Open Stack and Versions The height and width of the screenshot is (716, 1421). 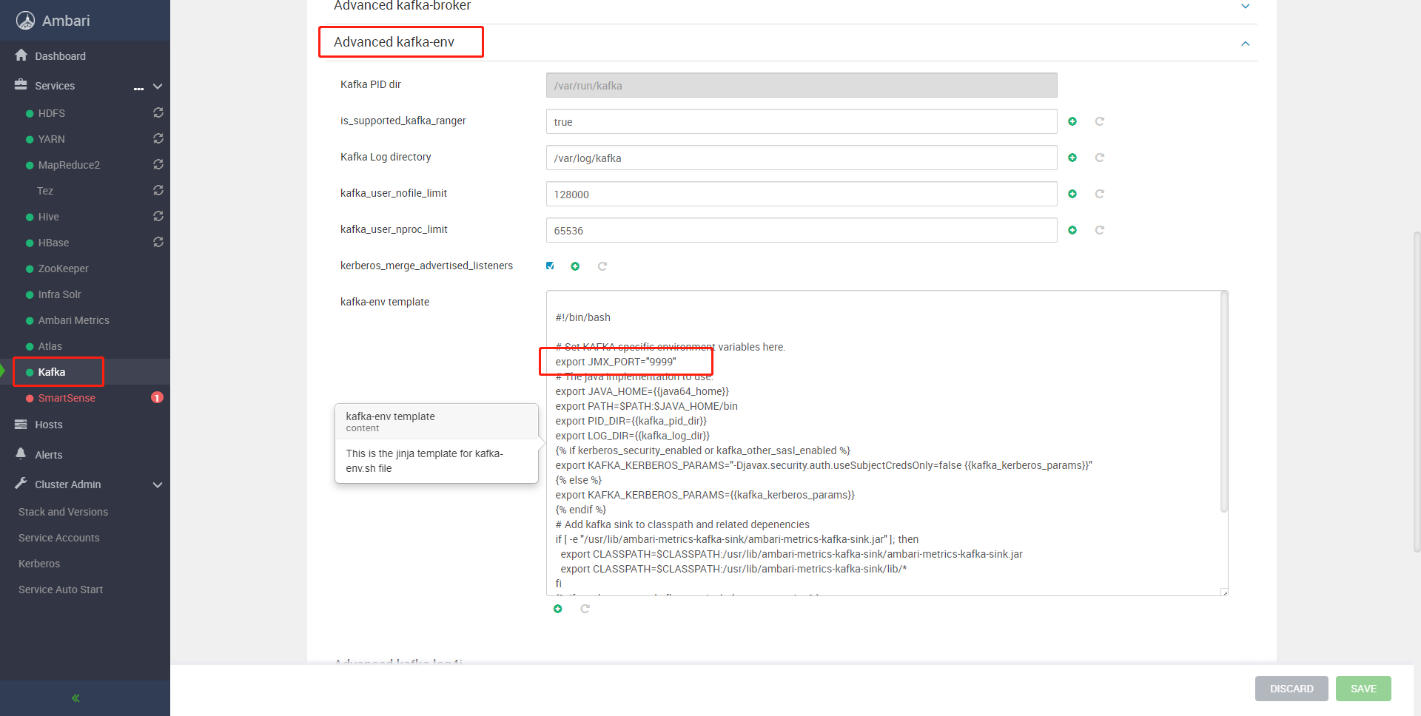(63, 512)
